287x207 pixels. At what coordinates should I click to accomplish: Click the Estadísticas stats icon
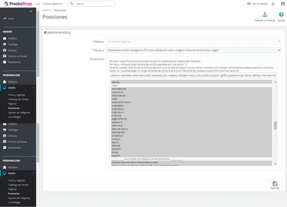4,62
